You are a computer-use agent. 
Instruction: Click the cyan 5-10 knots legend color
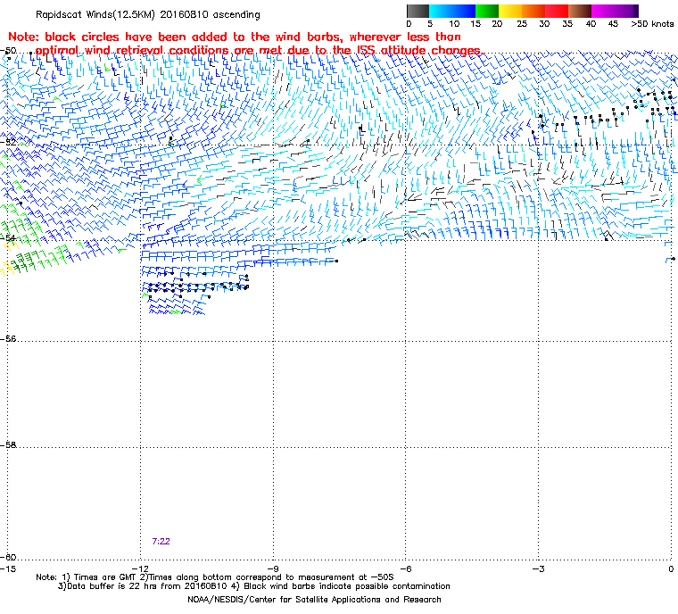[x=441, y=11]
